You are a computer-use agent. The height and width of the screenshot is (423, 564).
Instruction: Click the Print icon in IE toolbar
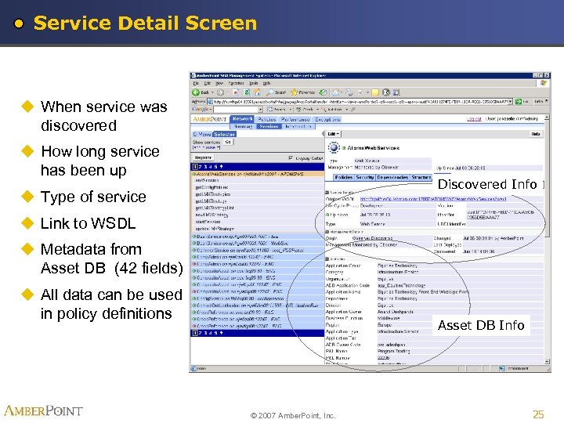coord(349,92)
